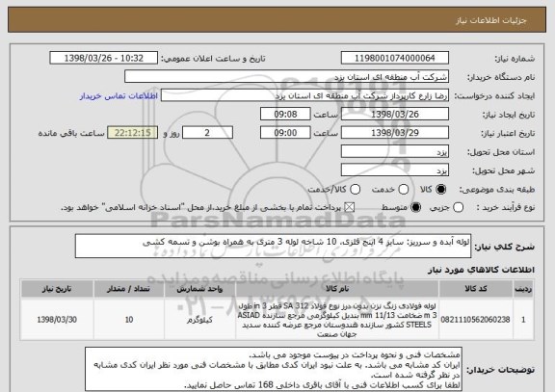The image size is (555, 392).
Task: Choose the متوسط purchase process radio
Action: 415,208
